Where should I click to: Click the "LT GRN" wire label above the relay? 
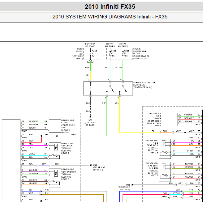(118, 67)
